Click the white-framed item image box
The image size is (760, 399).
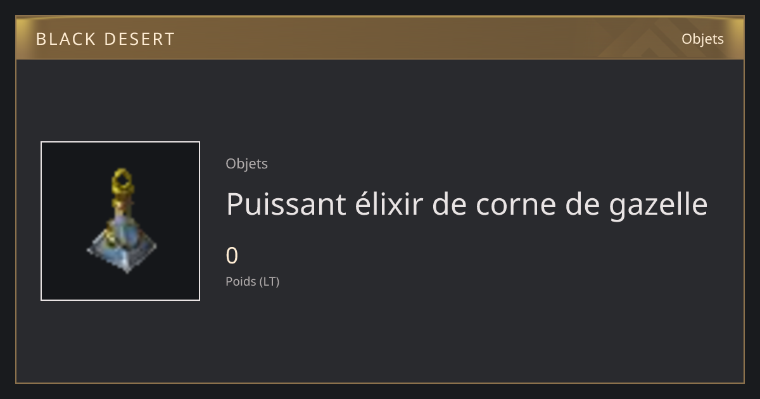pos(120,221)
